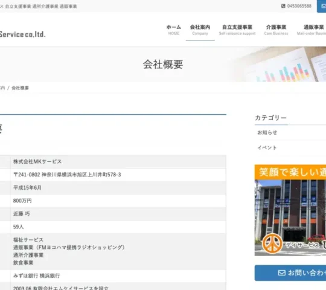Click the Service co.,ltd. site logo
This screenshot has height=290, width=326.
coord(22,34)
